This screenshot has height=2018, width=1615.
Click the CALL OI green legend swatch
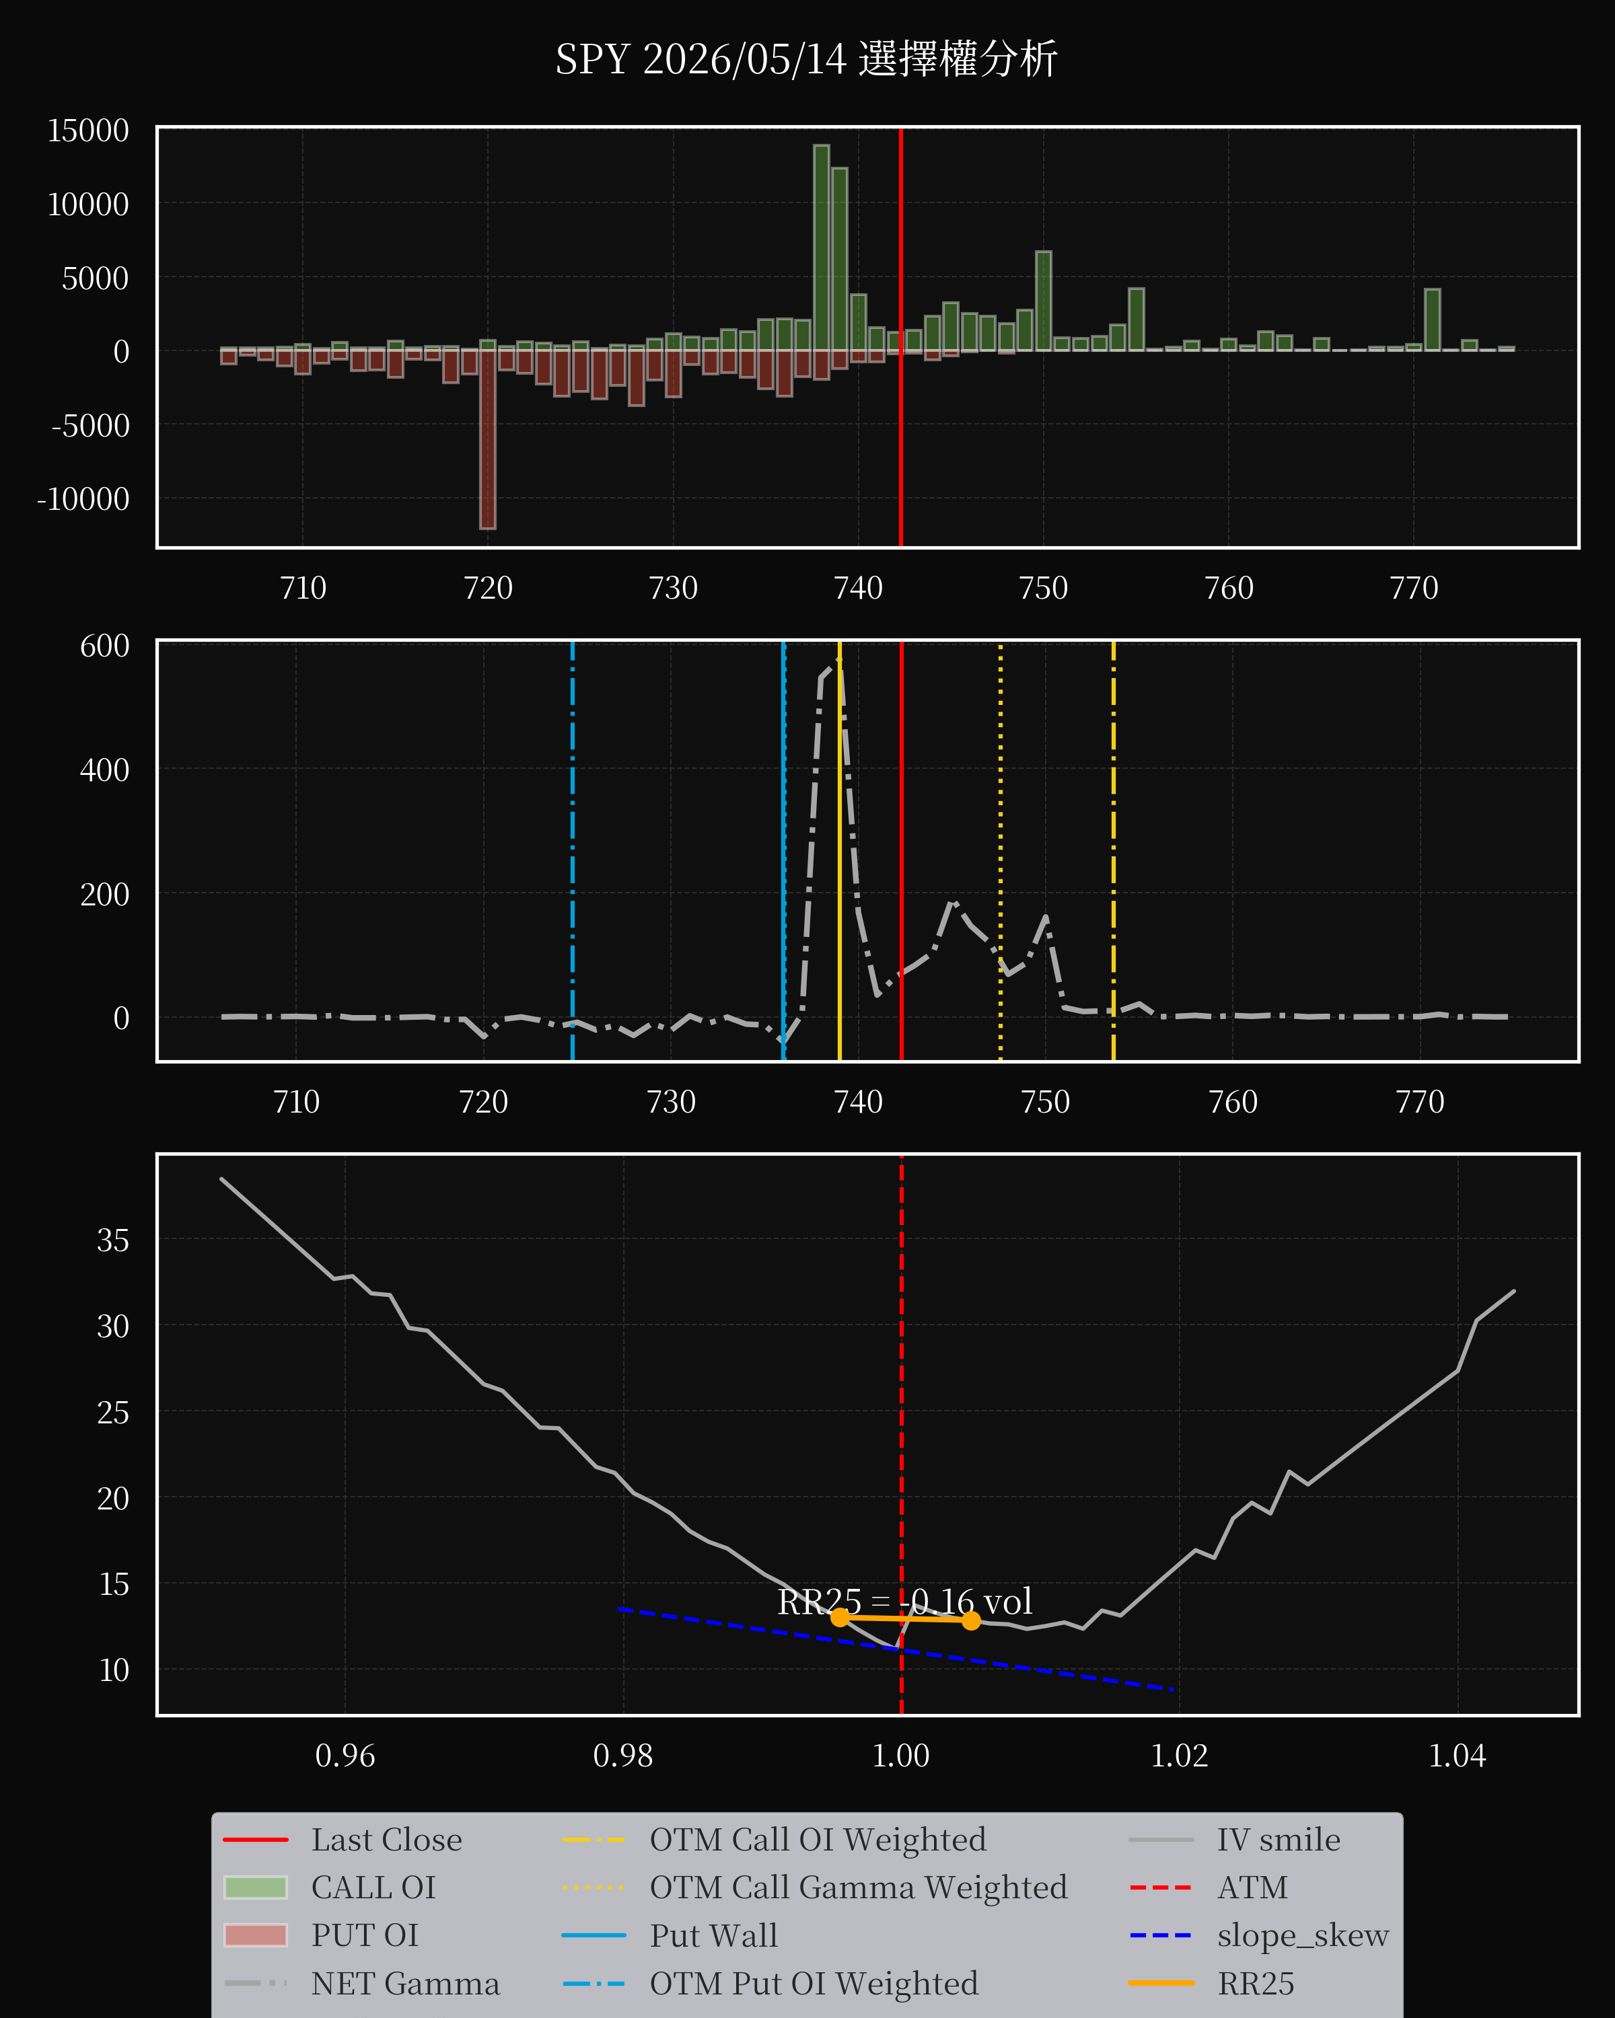click(256, 1888)
